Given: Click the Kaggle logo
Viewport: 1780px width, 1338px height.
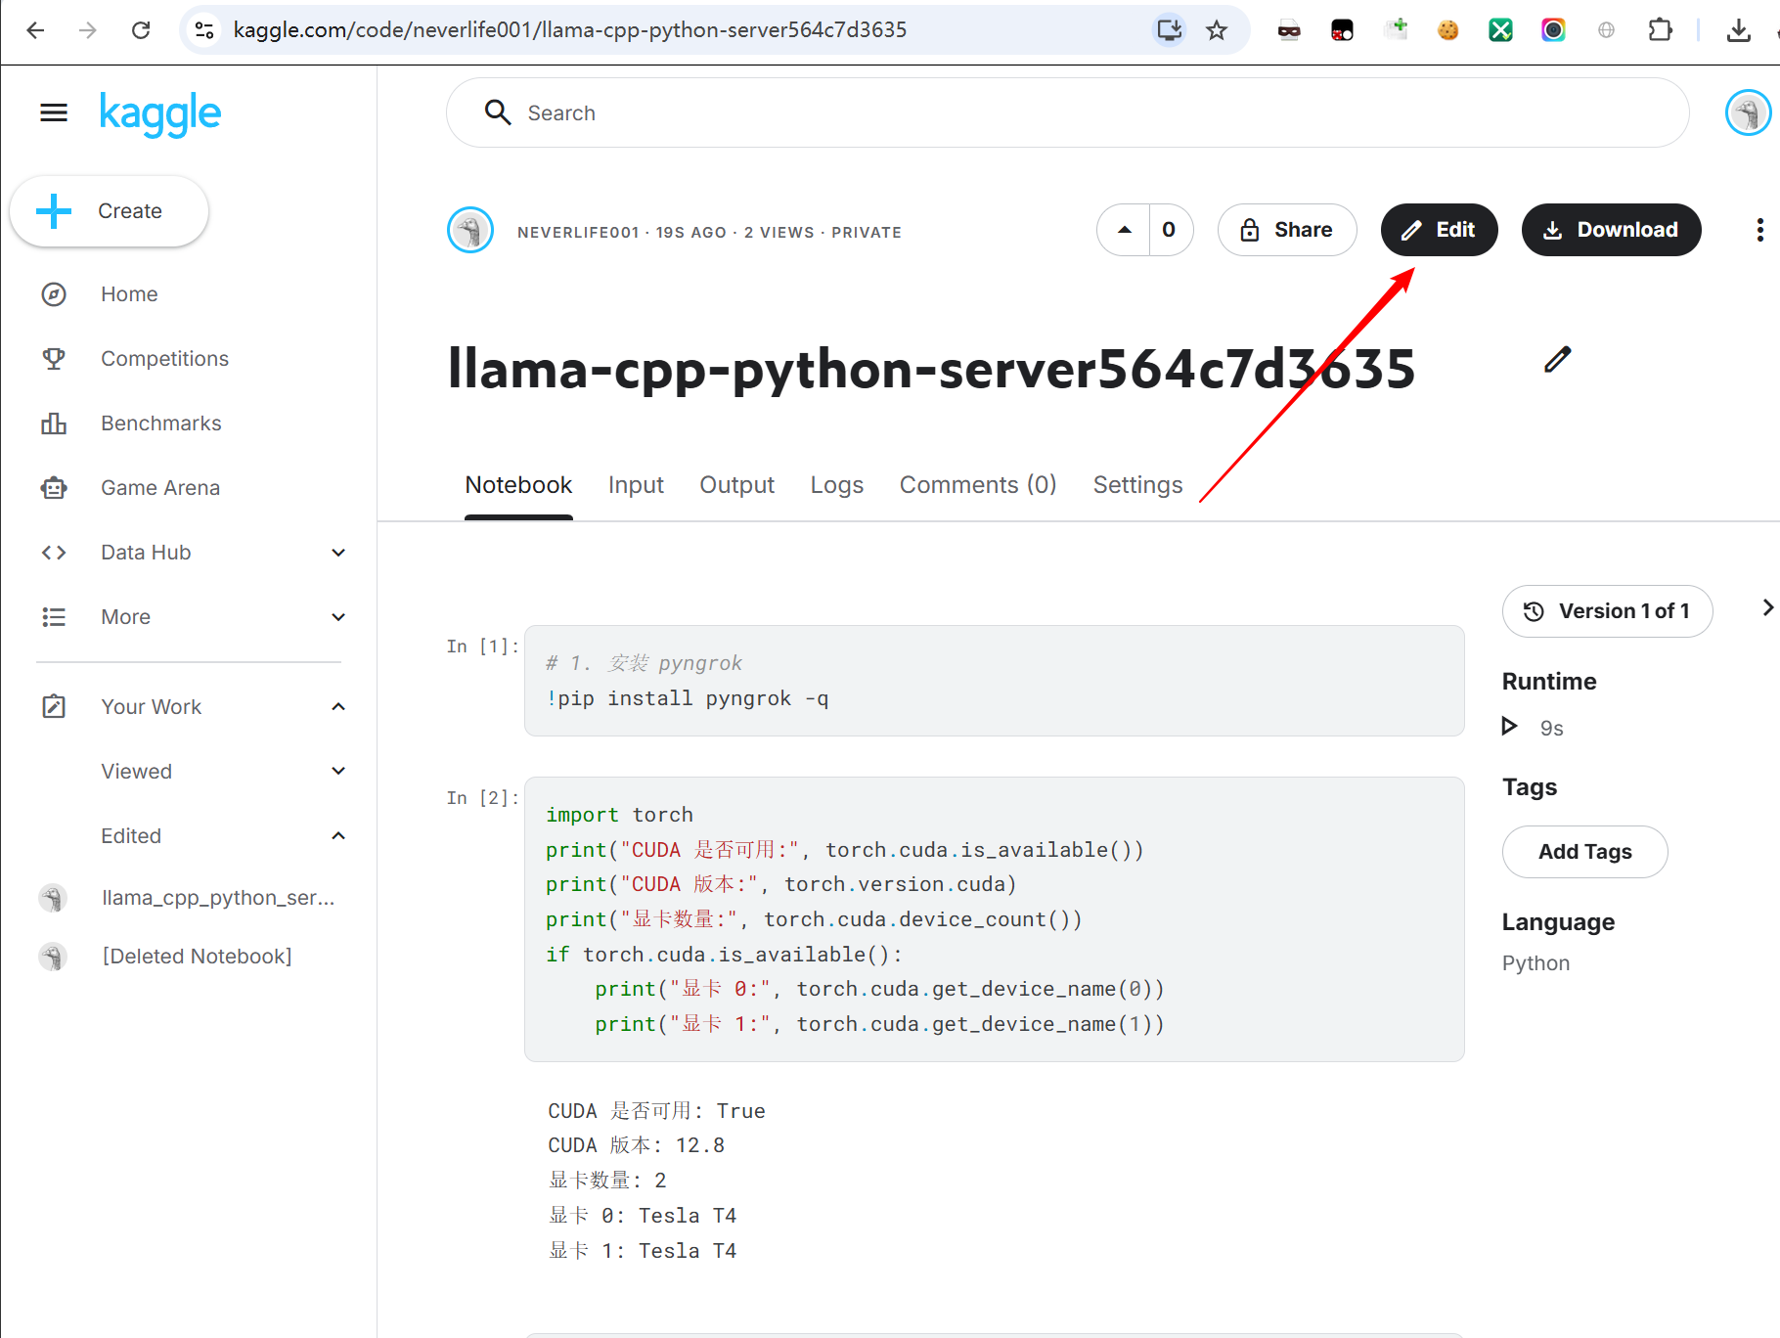Looking at the screenshot, I should (160, 114).
